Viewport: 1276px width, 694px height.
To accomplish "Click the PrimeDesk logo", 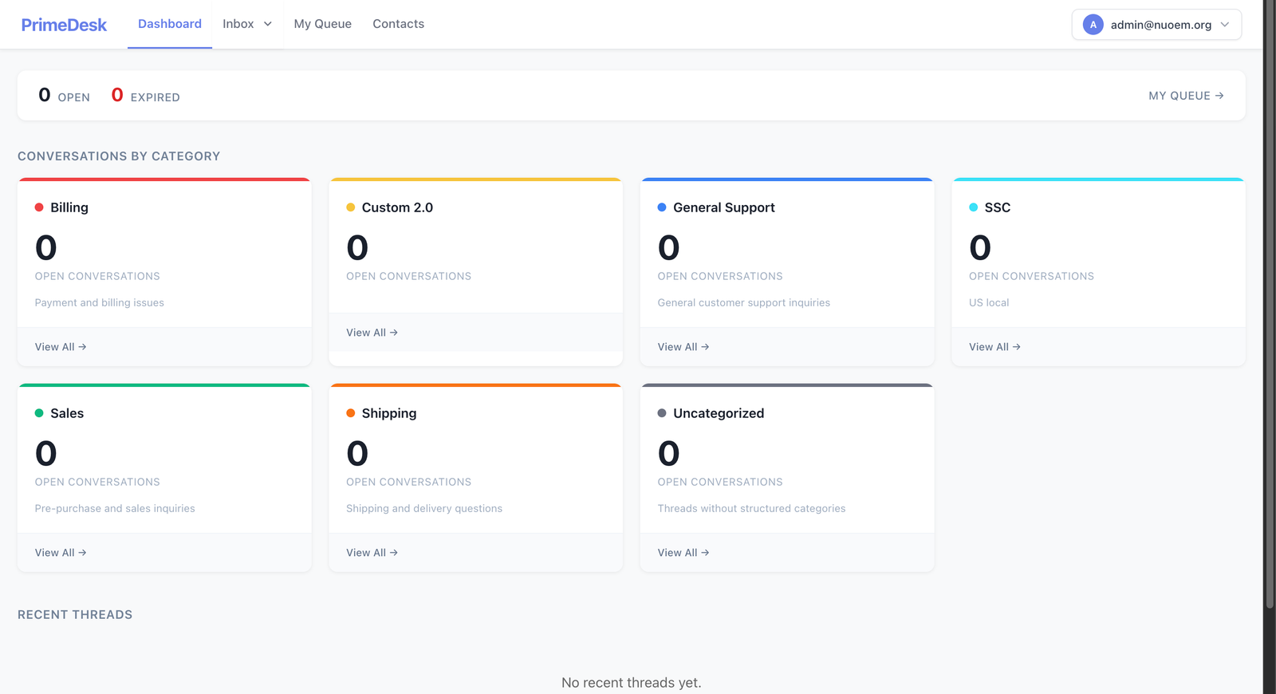I will (x=64, y=25).
